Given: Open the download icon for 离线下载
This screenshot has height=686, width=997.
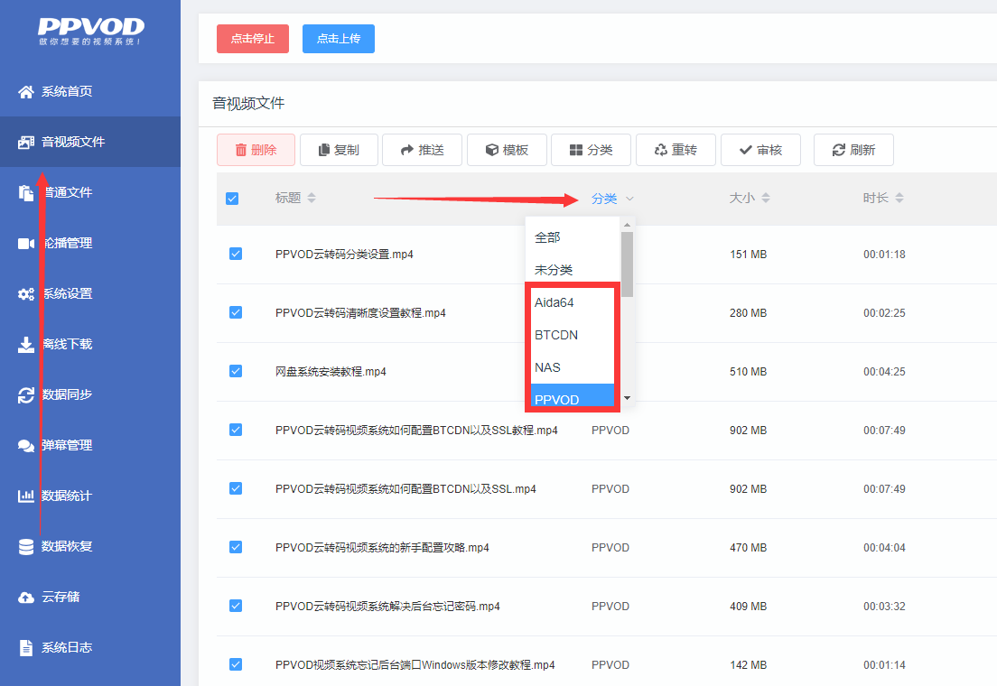Looking at the screenshot, I should (26, 344).
